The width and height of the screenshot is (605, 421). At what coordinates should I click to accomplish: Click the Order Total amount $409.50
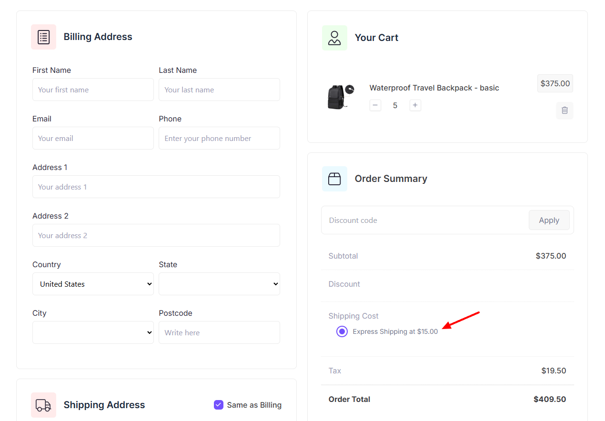point(550,399)
